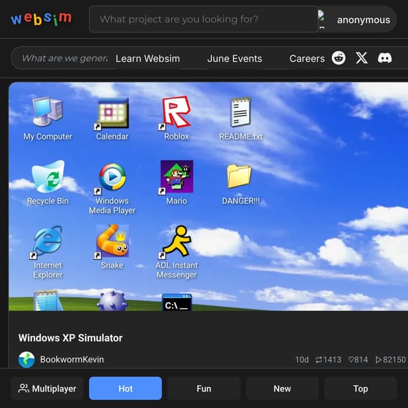Open the June Events link
The image size is (408, 408).
[x=235, y=58]
